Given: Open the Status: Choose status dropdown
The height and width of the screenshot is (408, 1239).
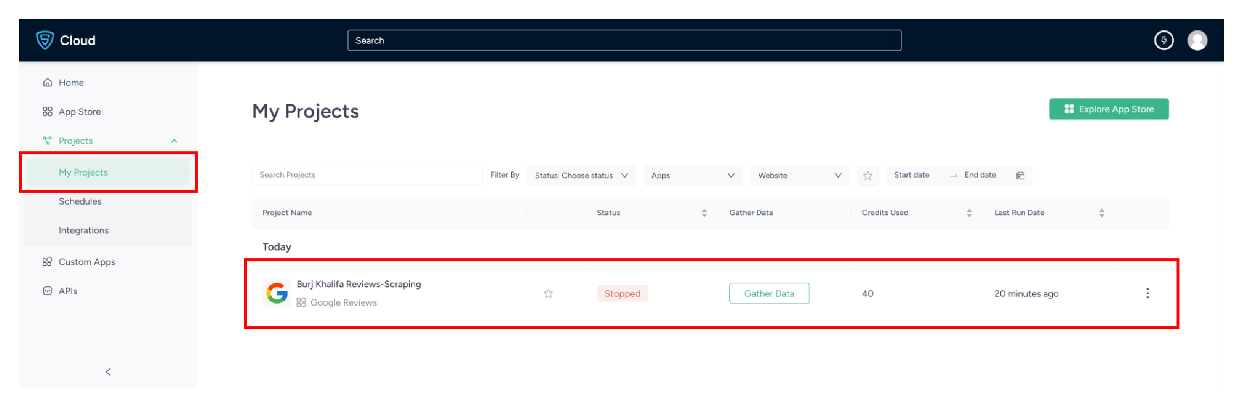Looking at the screenshot, I should [x=581, y=175].
